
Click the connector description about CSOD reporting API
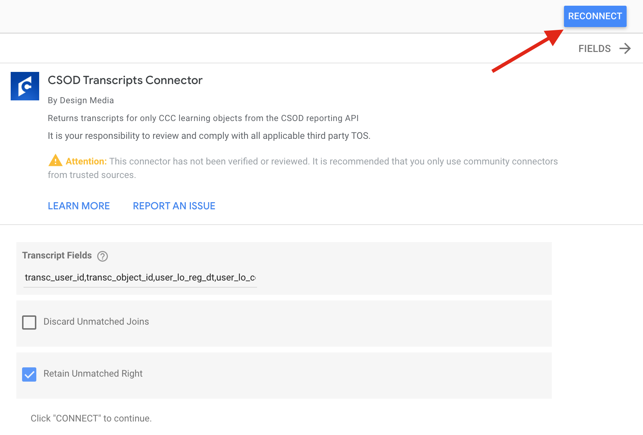pos(203,118)
